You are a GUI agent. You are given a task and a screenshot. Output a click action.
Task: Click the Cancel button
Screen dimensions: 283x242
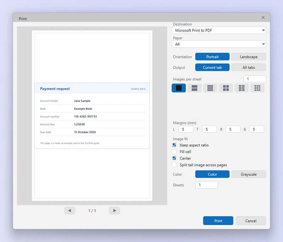[251, 221]
